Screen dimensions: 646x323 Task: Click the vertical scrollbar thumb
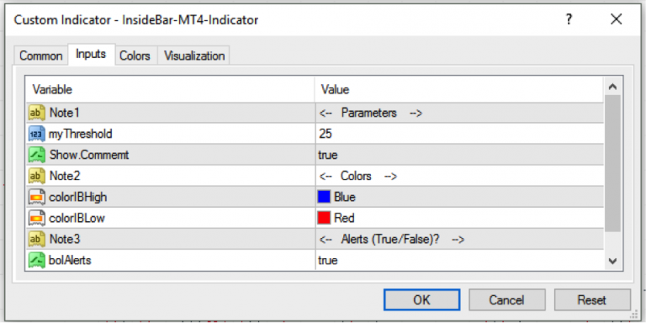pos(612,163)
